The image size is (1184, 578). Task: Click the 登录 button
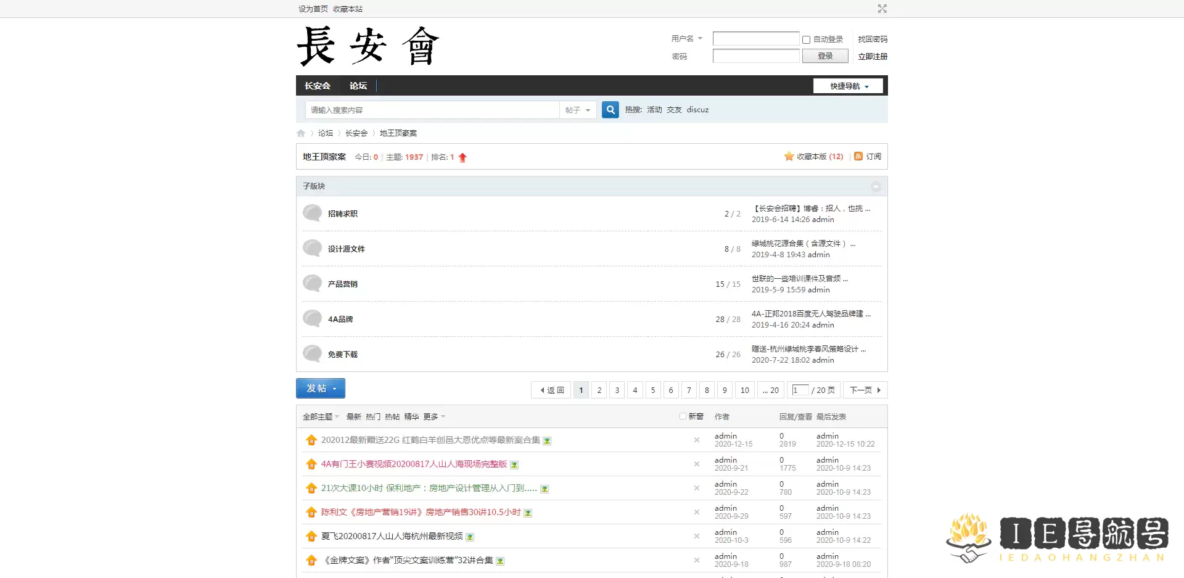[824, 56]
